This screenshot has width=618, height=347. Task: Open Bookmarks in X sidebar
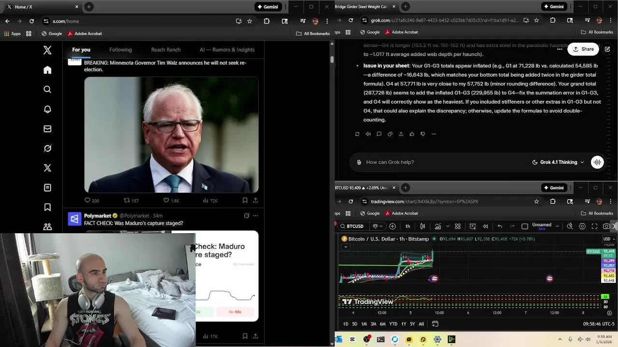47,207
